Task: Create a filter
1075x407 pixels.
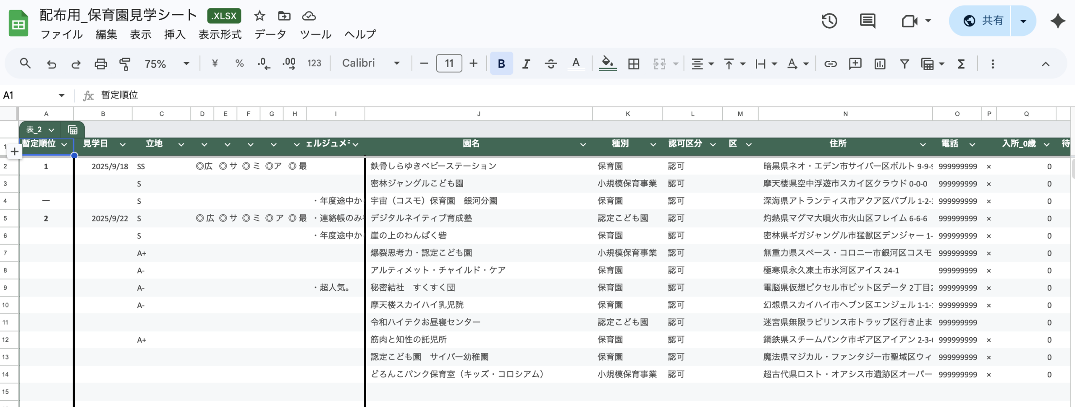Action: pyautogui.click(x=904, y=63)
